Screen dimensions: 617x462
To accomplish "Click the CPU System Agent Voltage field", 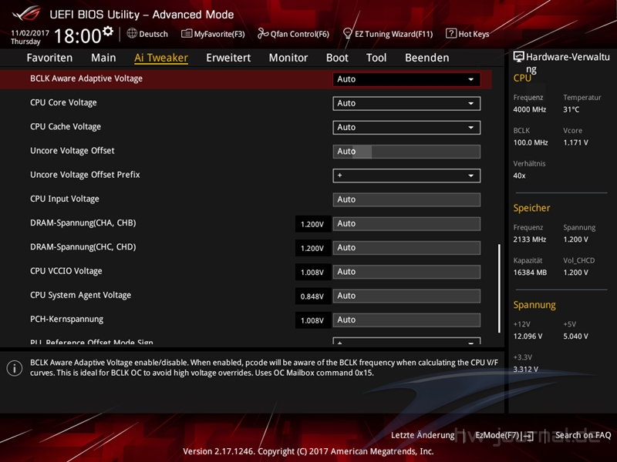I will 406,296.
